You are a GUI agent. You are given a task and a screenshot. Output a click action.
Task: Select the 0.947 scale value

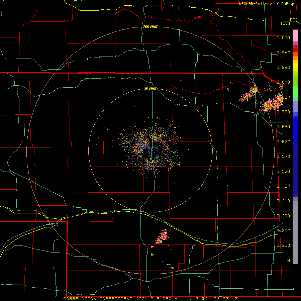(283, 53)
